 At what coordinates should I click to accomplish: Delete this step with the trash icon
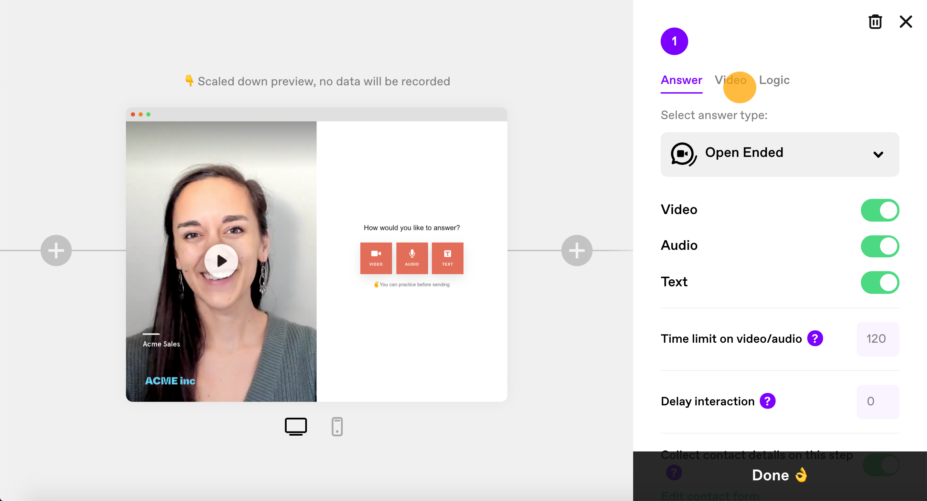(875, 22)
